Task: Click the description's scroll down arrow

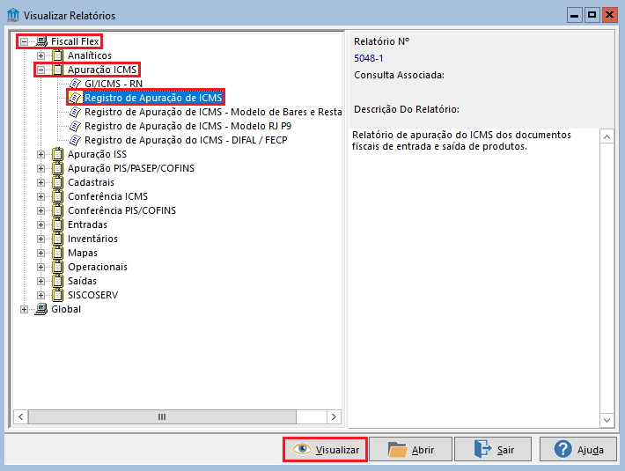Action: [607, 420]
